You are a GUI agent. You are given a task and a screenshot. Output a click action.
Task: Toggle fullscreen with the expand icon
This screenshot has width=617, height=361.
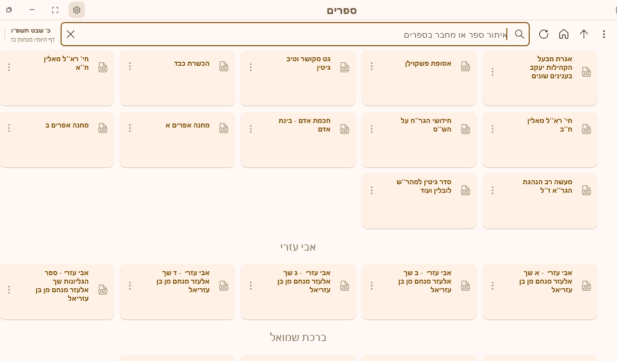point(55,9)
